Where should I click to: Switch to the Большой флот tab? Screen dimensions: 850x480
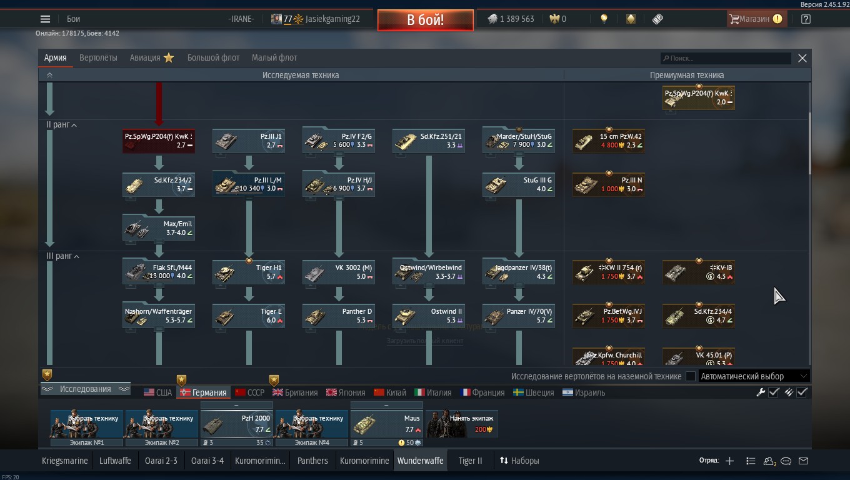tap(214, 57)
